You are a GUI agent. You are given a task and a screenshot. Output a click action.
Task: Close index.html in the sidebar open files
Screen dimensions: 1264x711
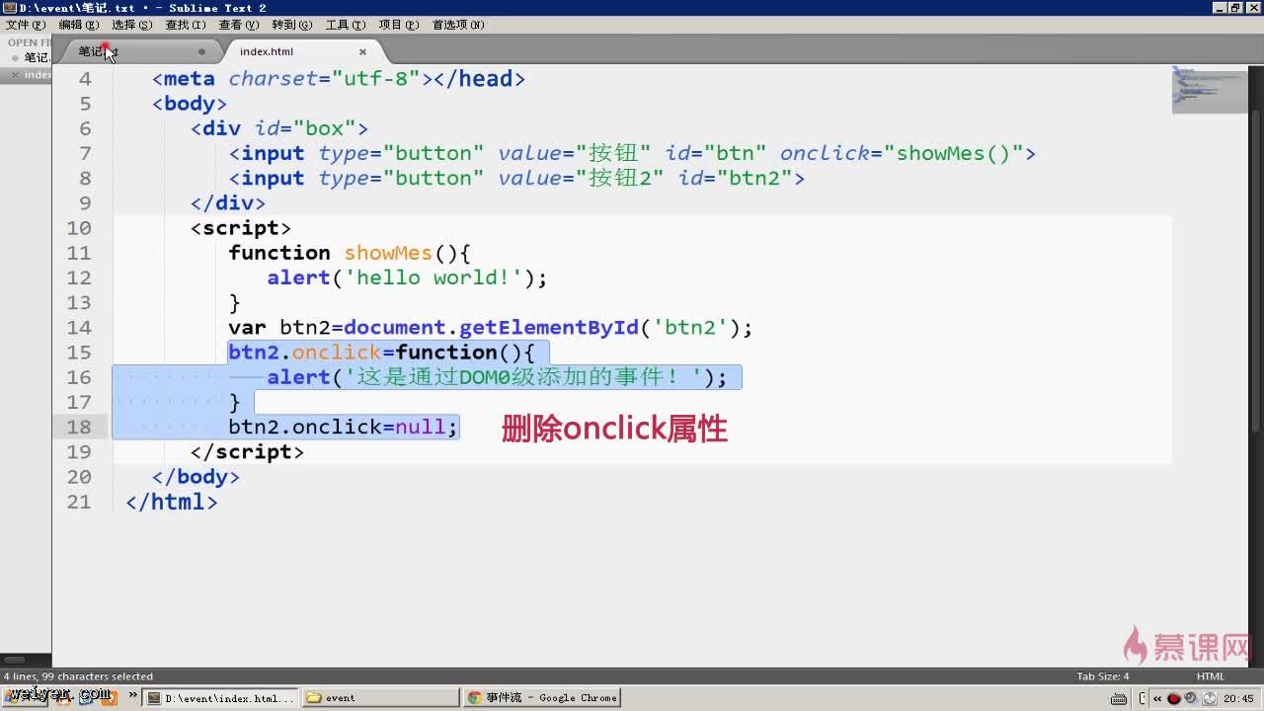pos(15,75)
